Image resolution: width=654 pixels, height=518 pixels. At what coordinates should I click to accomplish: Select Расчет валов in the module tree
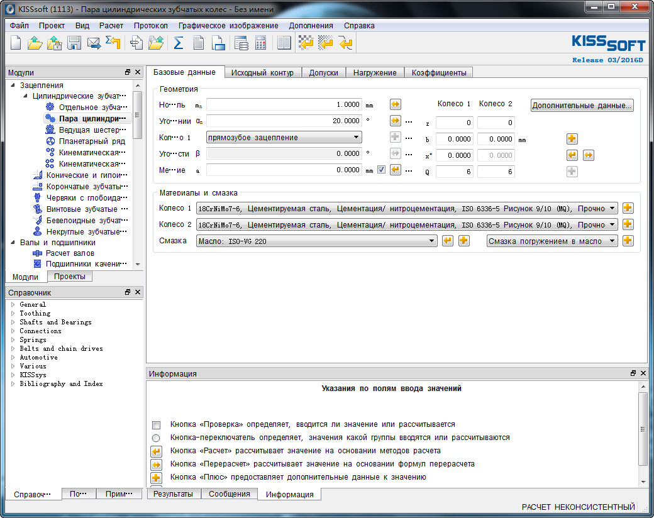[70, 253]
